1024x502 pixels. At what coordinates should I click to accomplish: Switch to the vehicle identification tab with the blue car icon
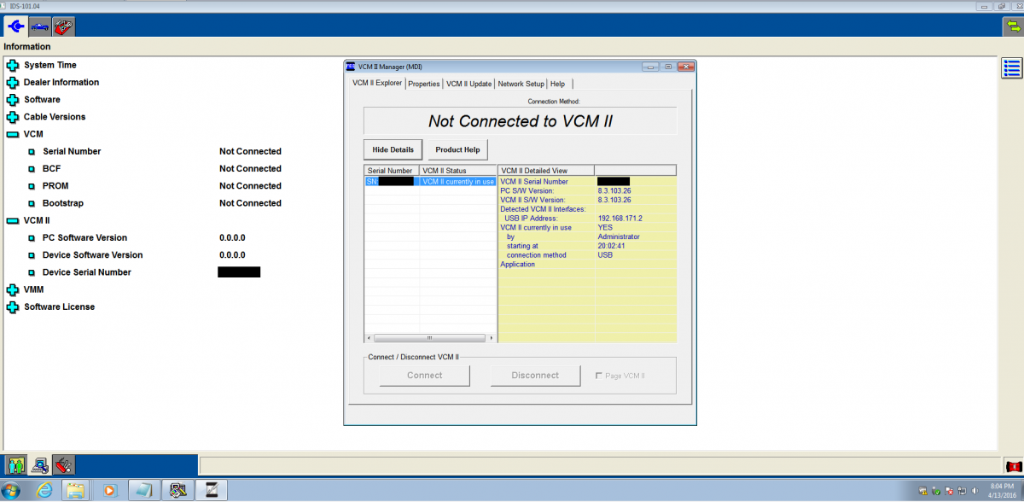point(40,26)
